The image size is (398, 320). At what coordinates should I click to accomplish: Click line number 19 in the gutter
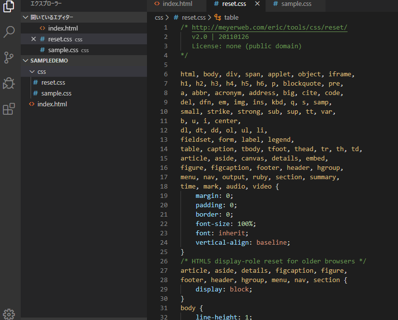164,196
